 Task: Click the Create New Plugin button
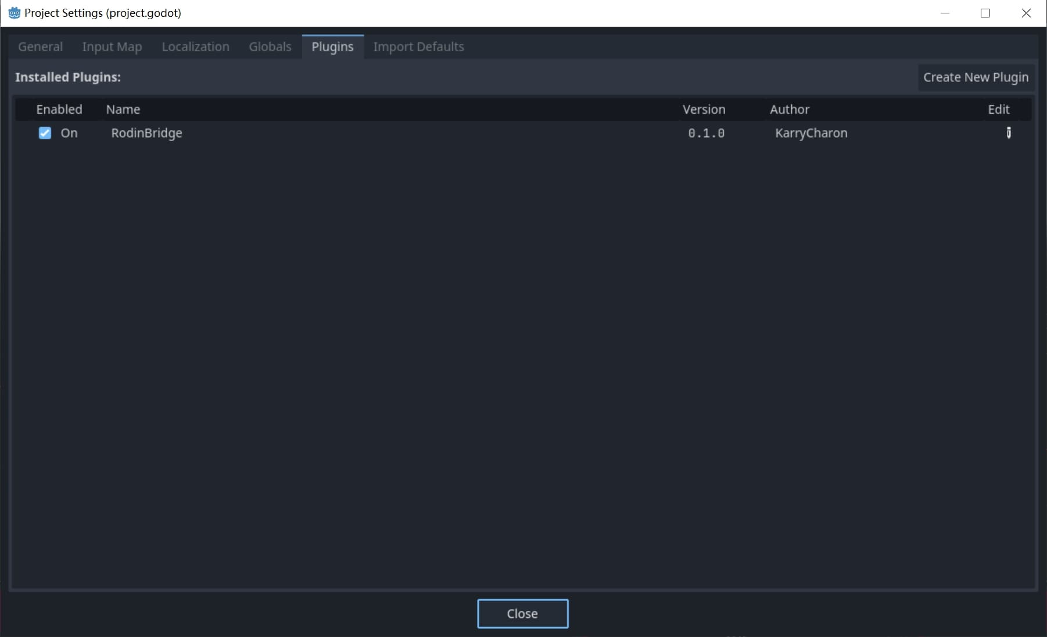pos(976,77)
